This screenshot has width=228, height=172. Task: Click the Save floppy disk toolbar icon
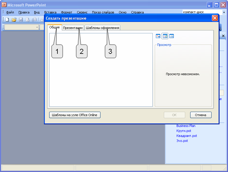(x=21, y=20)
